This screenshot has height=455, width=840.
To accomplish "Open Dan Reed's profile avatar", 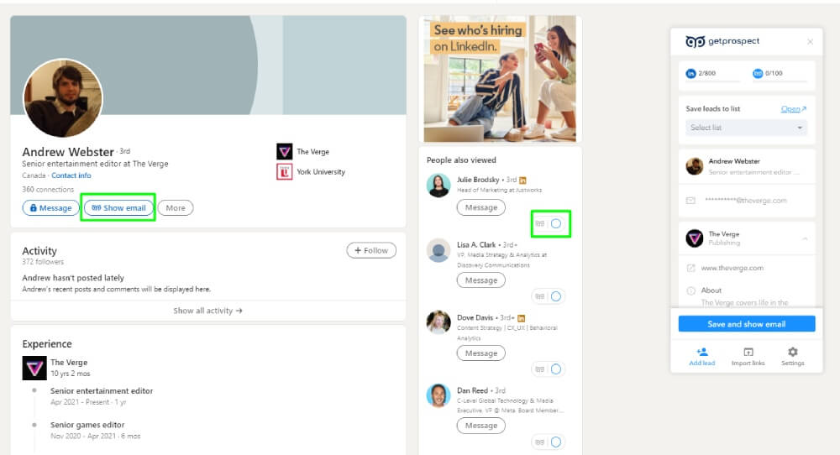I will click(438, 395).
